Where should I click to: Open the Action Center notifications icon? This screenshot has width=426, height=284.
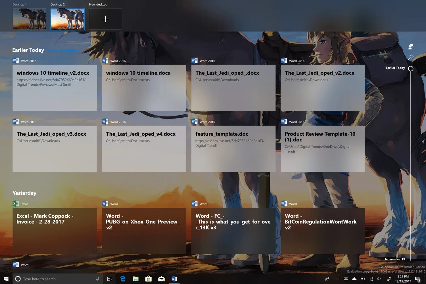click(x=418, y=279)
